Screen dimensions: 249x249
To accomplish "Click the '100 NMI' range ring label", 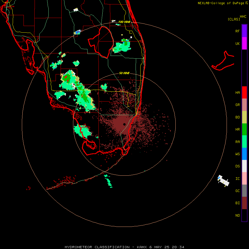I will tap(124, 22).
